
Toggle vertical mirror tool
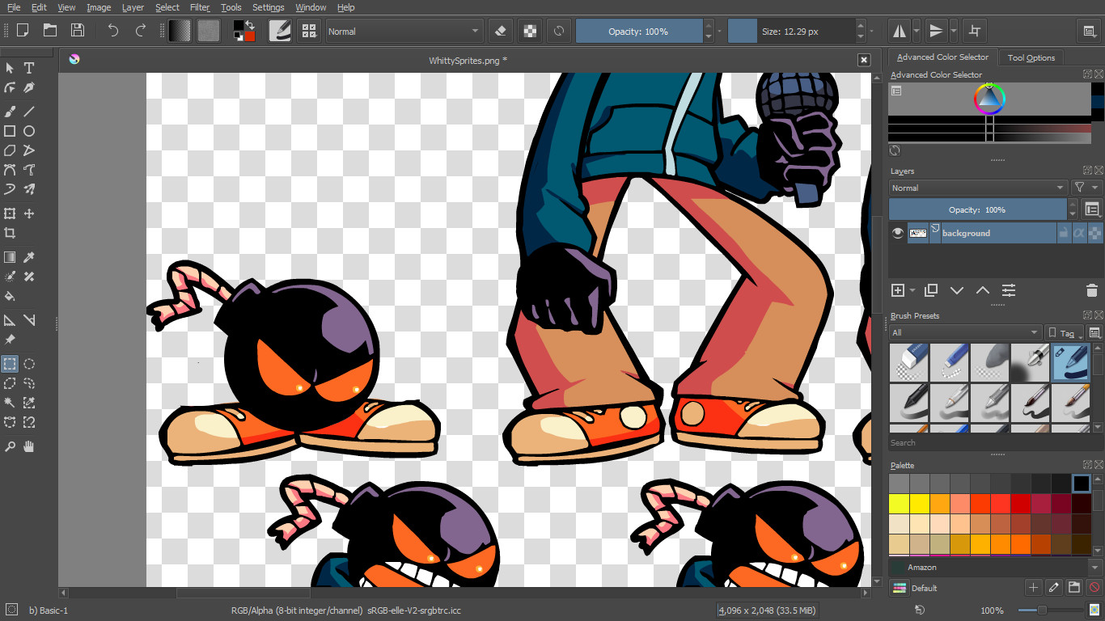(x=937, y=31)
